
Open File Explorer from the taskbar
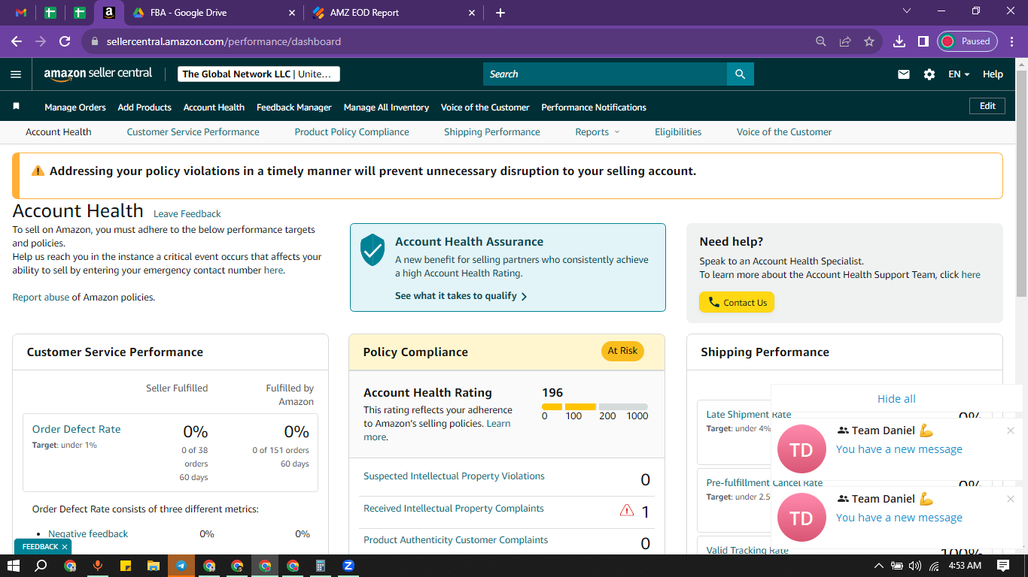(x=154, y=566)
